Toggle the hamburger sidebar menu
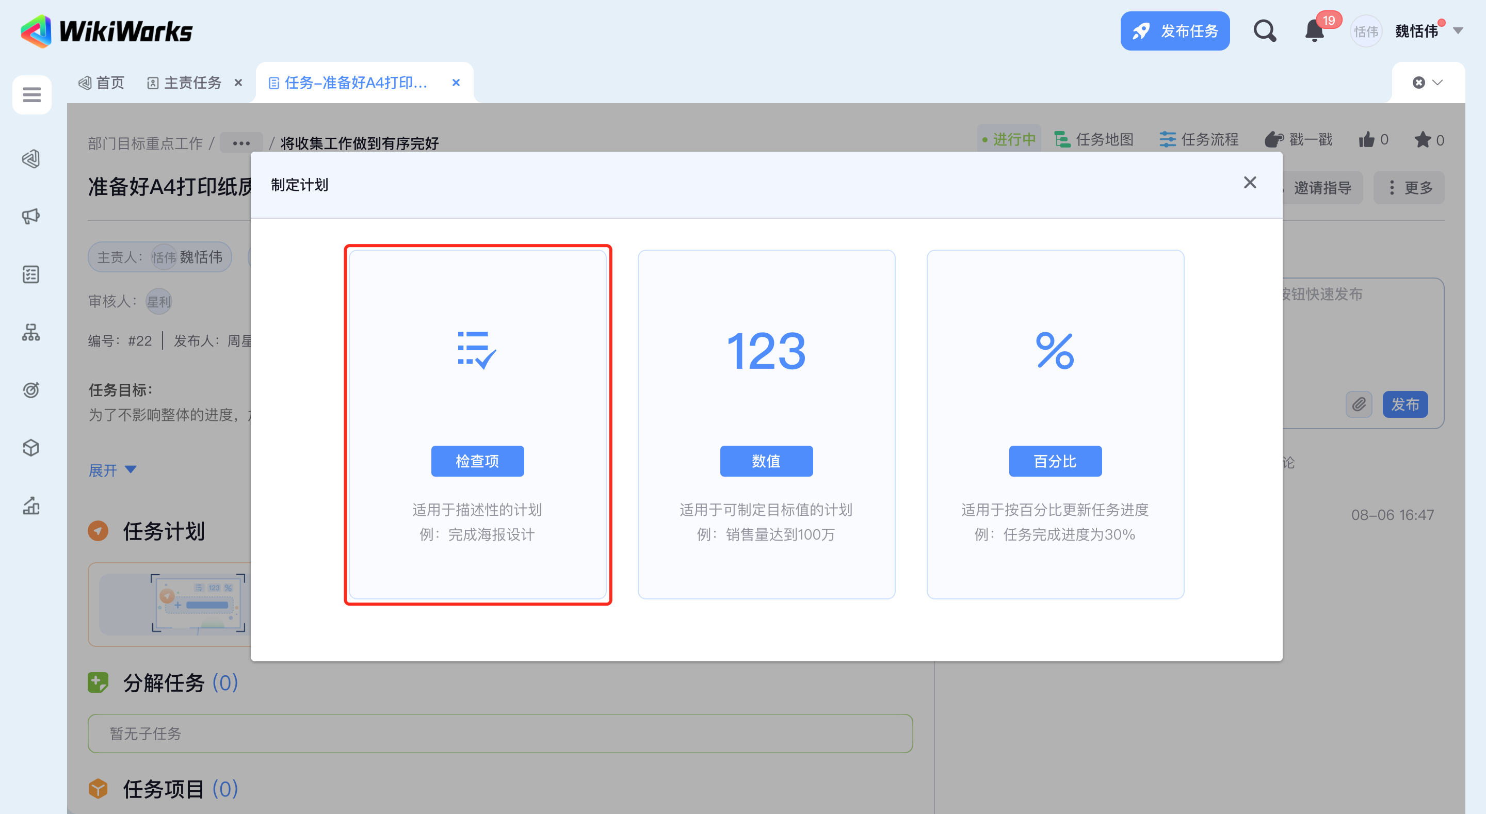The height and width of the screenshot is (814, 1486). pos(31,94)
